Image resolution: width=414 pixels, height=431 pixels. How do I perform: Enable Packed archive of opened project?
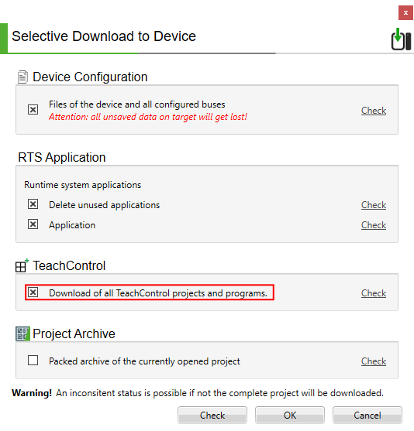coord(33,361)
